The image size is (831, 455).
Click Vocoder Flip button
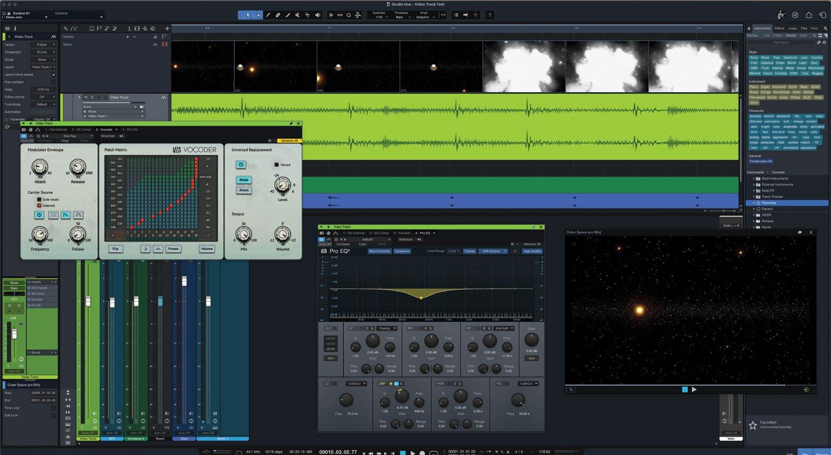[x=115, y=249]
